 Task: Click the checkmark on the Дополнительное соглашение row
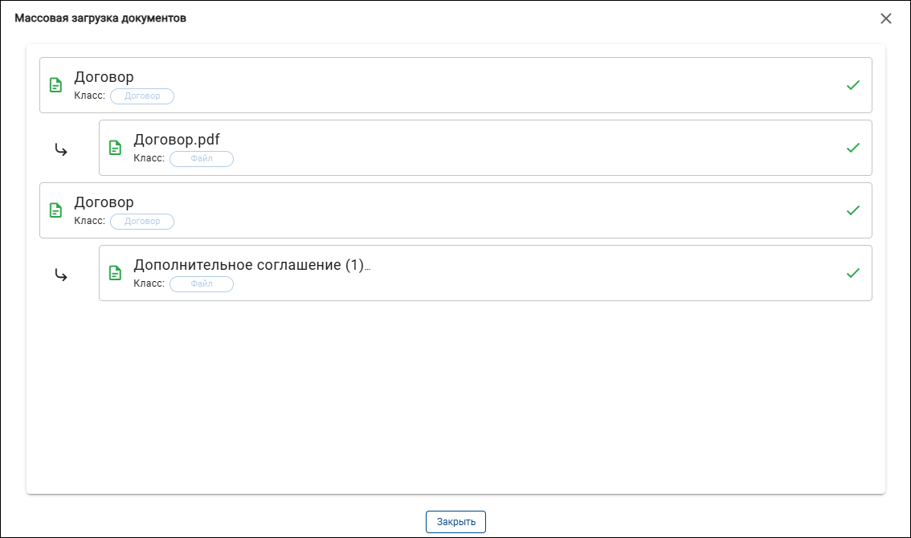coord(853,273)
